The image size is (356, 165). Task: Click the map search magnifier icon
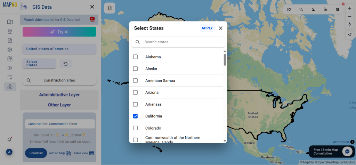pyautogui.click(x=301, y=9)
